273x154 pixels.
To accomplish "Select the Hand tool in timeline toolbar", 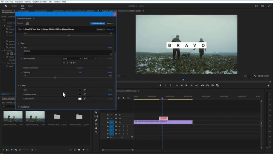I will pos(96,128).
